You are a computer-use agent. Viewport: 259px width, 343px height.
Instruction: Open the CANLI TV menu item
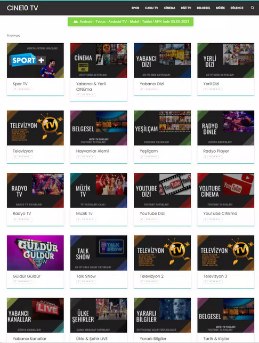tap(151, 8)
